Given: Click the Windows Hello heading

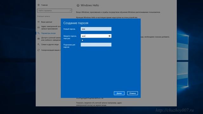Looking at the screenshot, I should [90, 5].
